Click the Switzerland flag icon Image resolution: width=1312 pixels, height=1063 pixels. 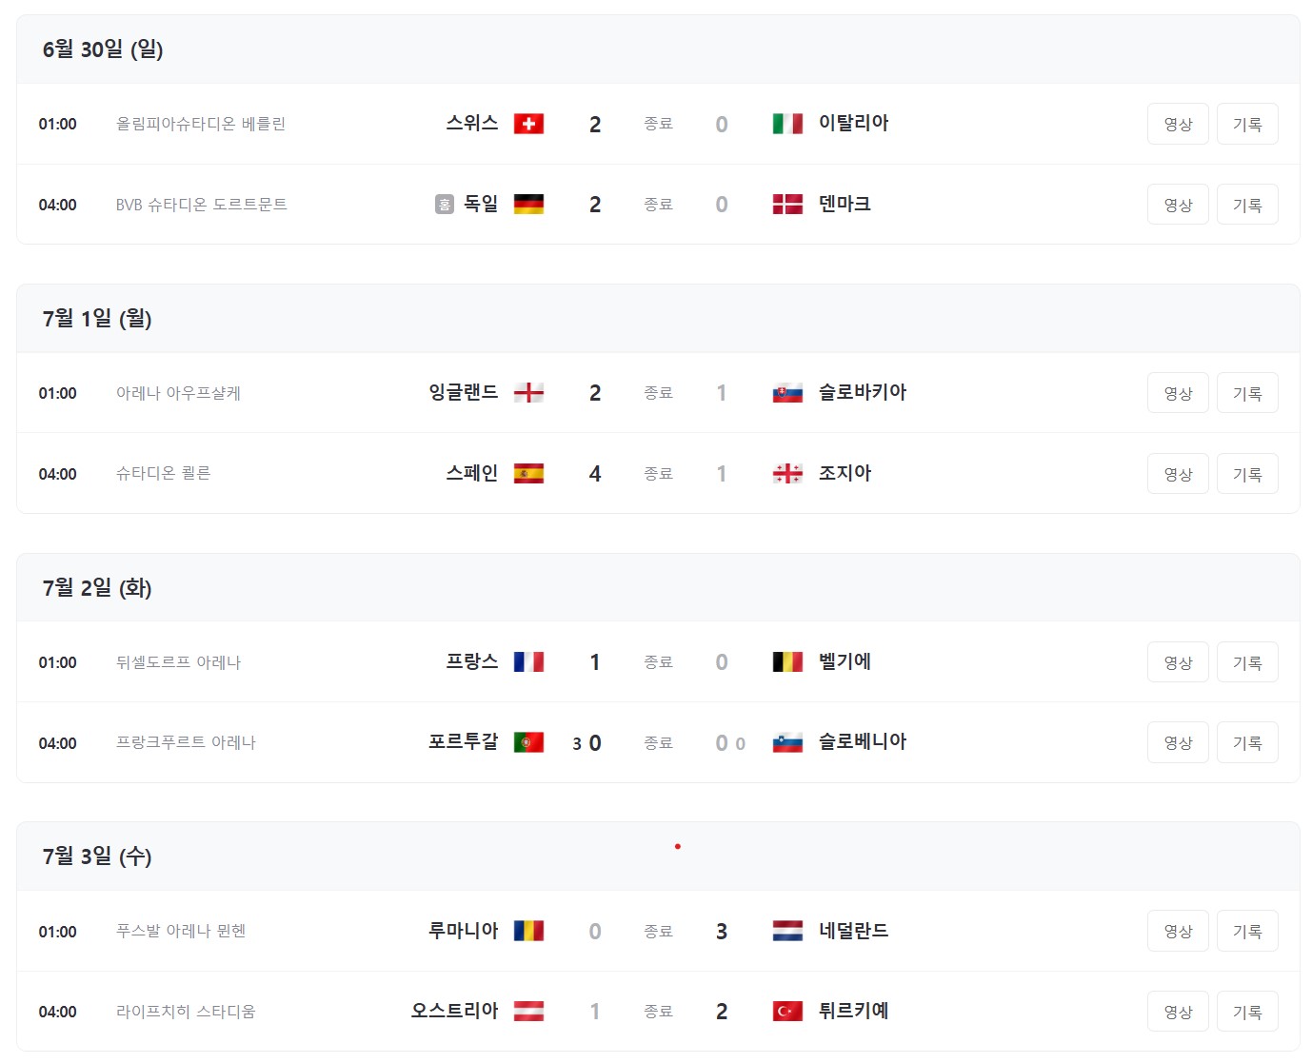[530, 123]
